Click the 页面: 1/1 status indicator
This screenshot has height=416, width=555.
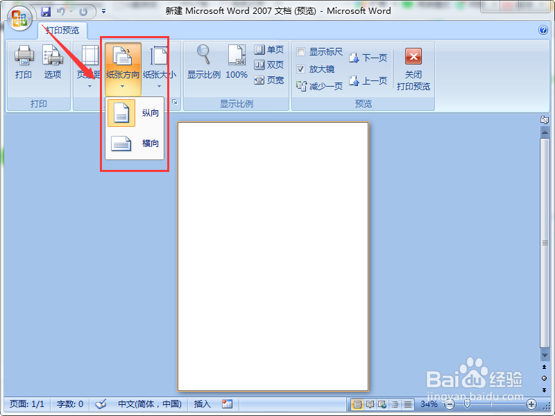click(27, 404)
